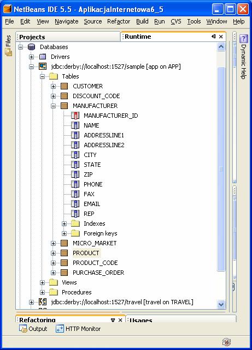
Task: Open the Output window button
Action: tap(33, 329)
